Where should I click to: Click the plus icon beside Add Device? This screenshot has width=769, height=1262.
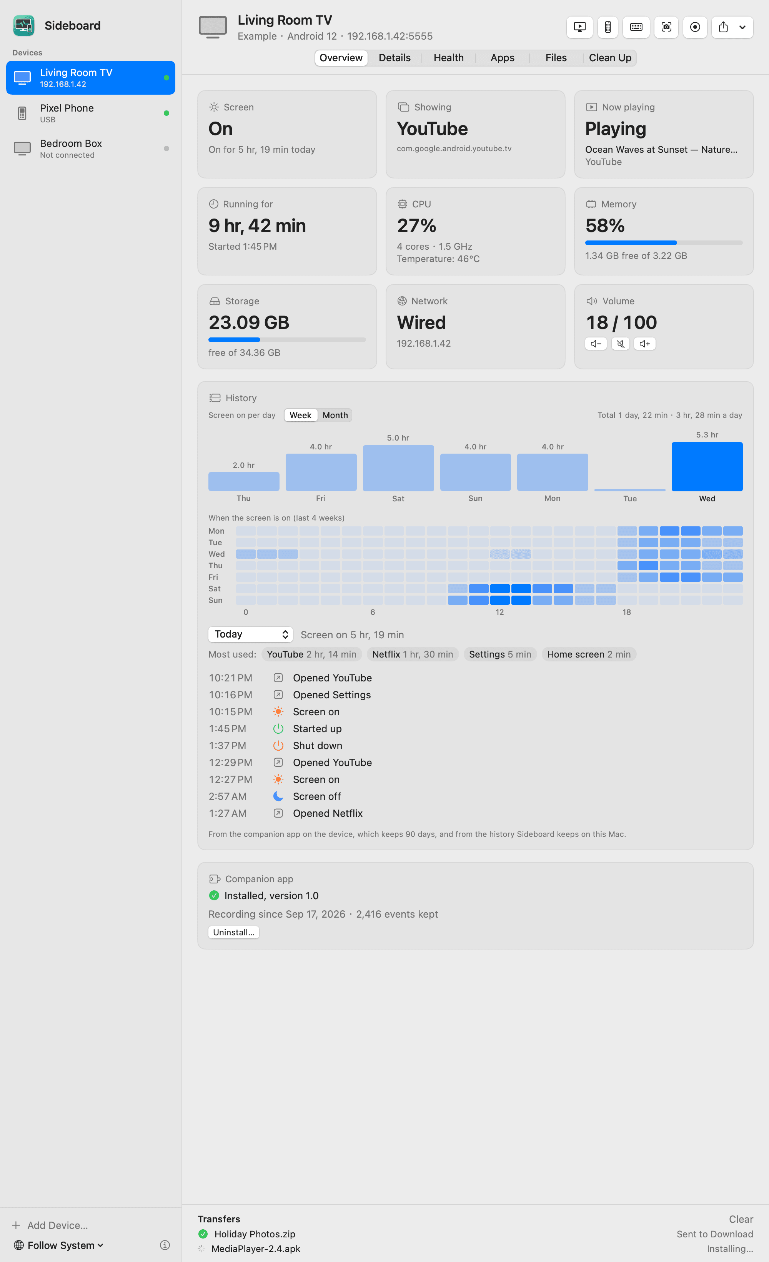pos(16,1225)
